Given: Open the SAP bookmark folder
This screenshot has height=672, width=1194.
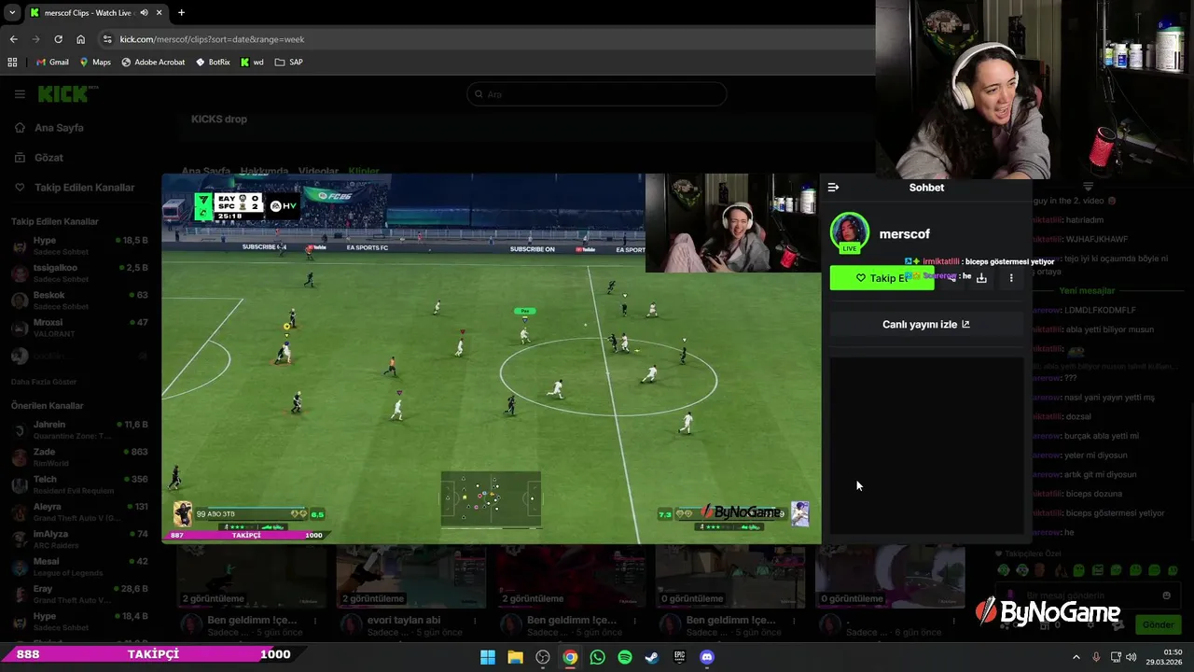Looking at the screenshot, I should (x=288, y=62).
